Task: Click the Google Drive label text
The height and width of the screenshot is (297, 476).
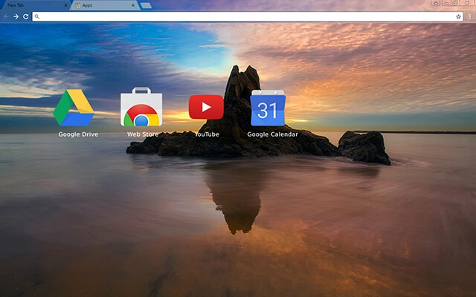Action: click(78, 134)
